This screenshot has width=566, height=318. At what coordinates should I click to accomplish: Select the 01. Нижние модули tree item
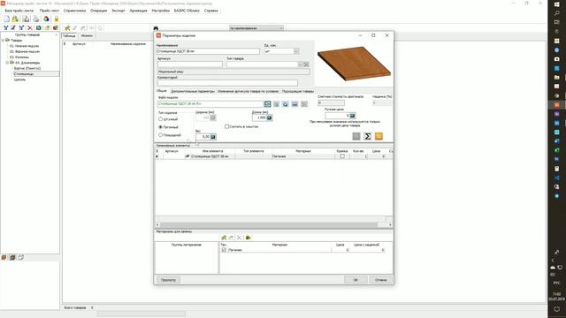tap(24, 46)
